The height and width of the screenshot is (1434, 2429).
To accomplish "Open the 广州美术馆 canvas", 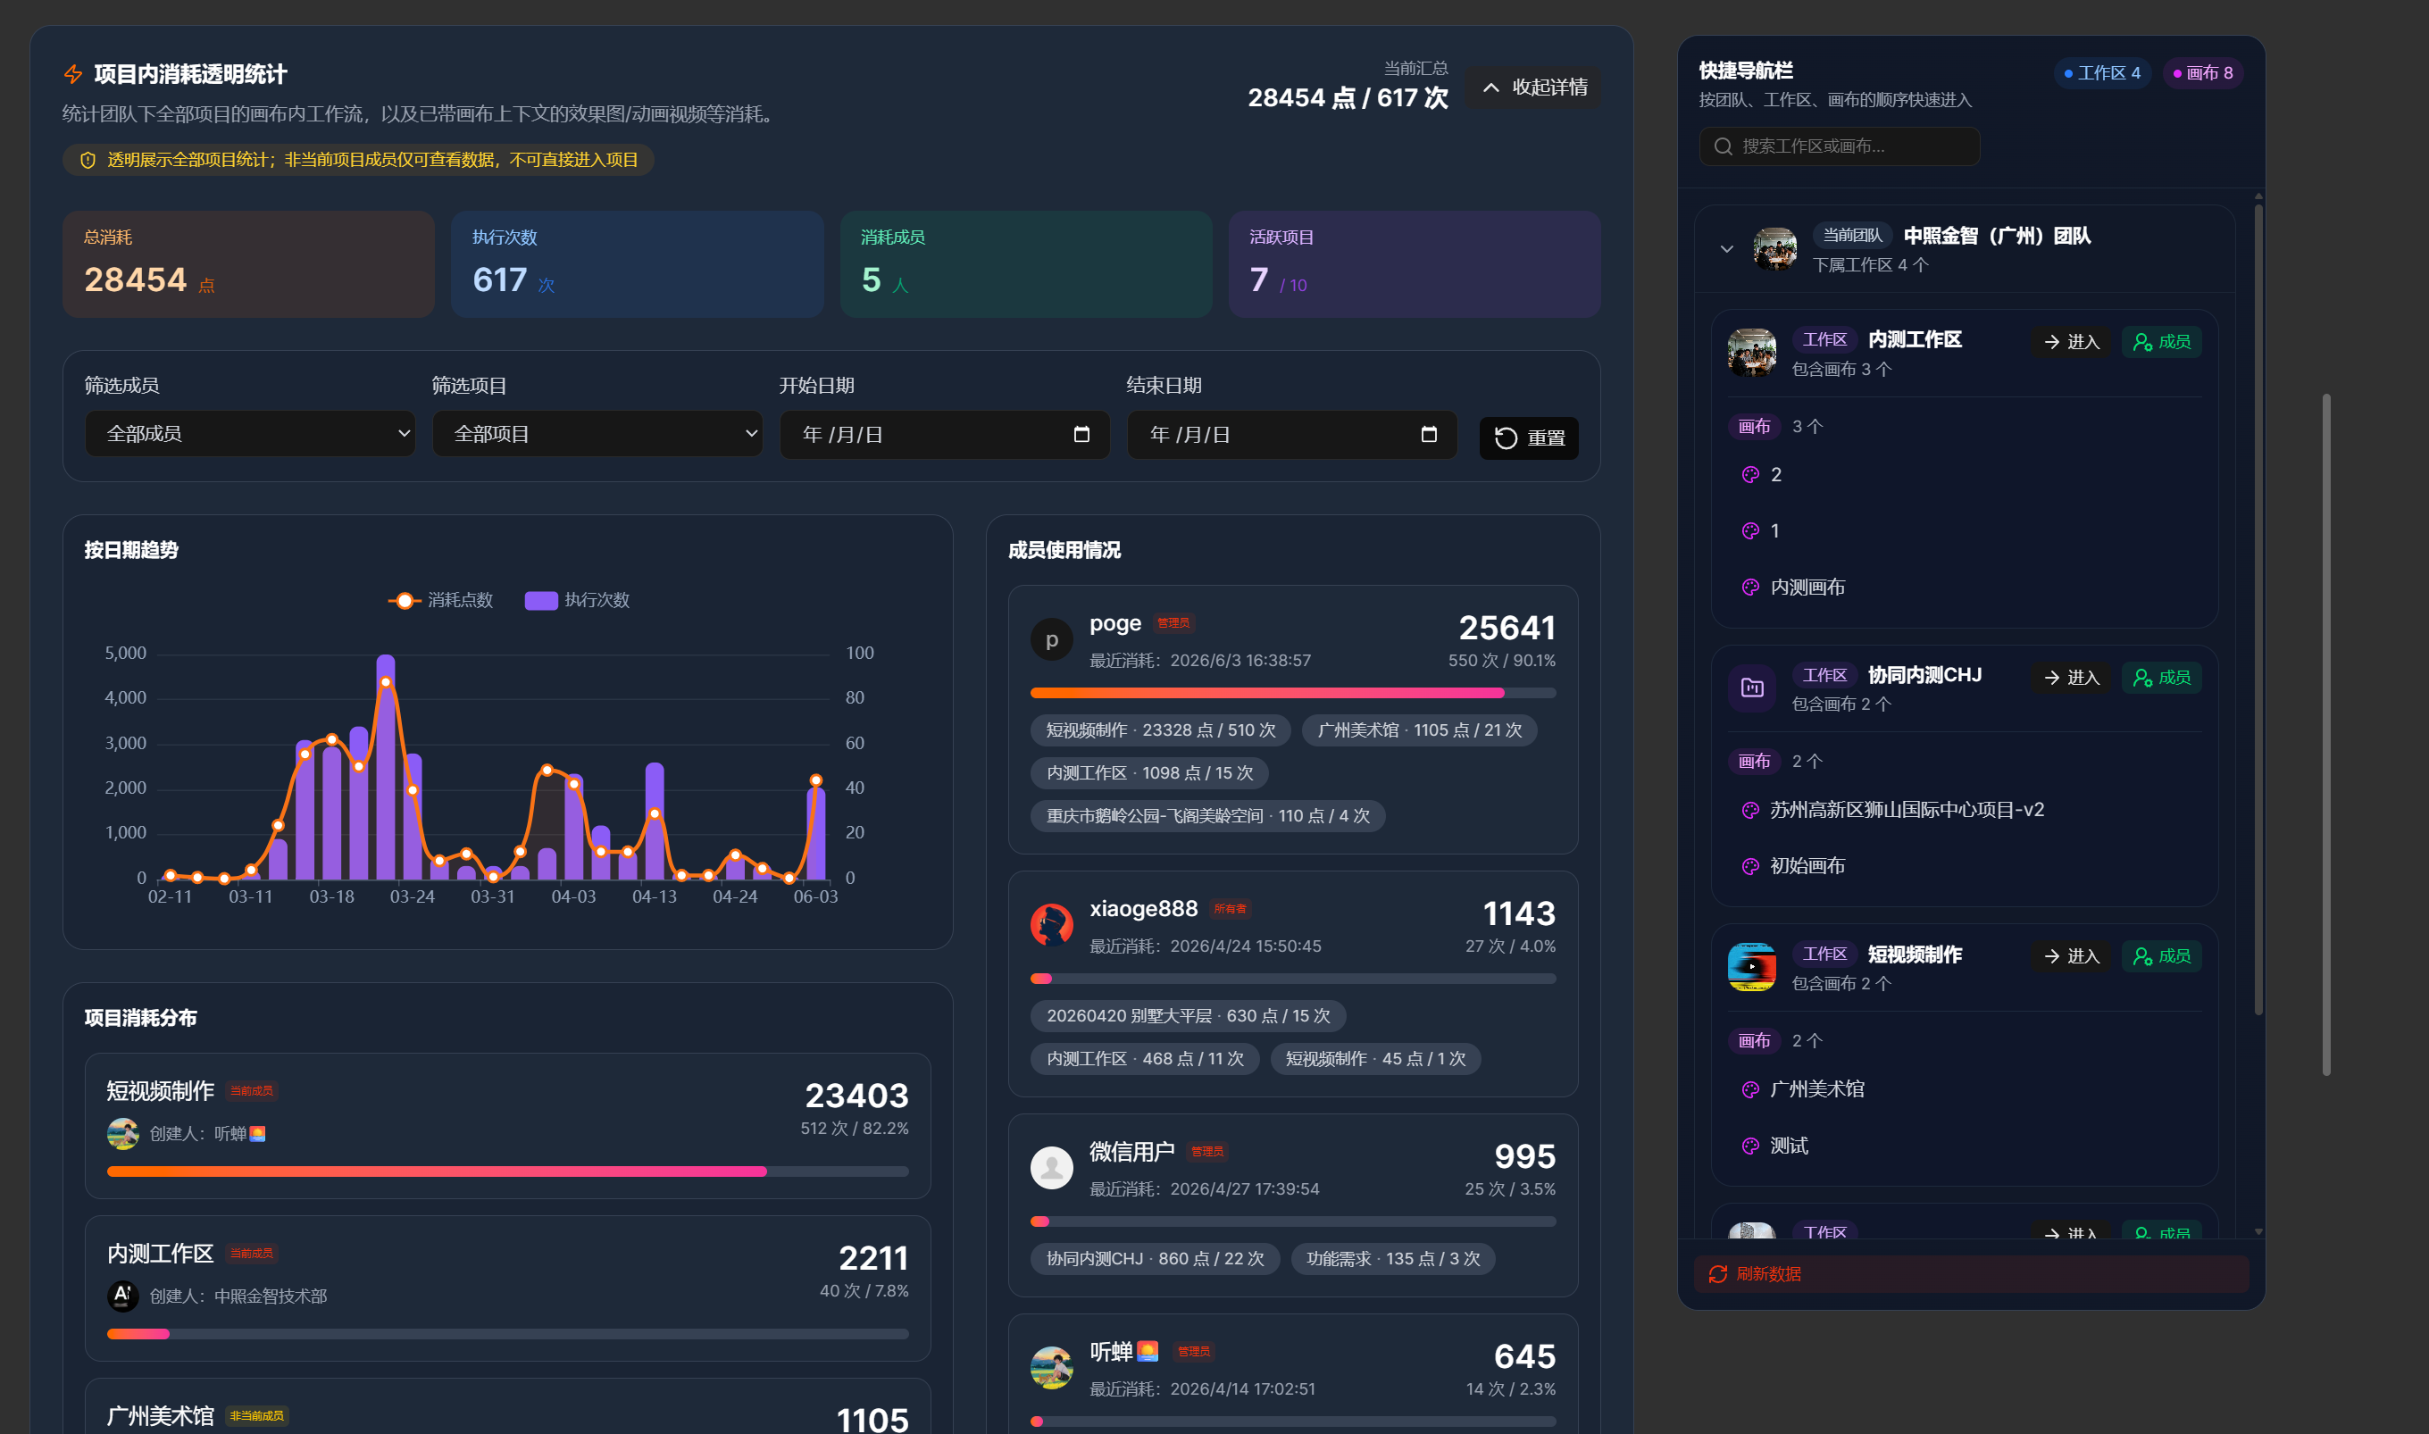I will (x=1816, y=1090).
